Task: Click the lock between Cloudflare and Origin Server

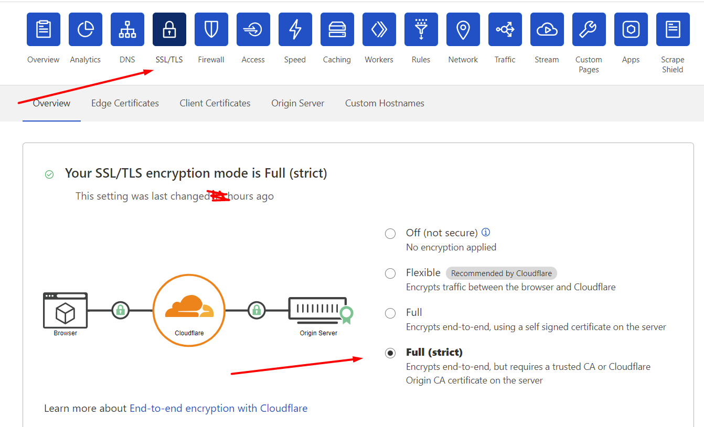Action: [x=257, y=310]
